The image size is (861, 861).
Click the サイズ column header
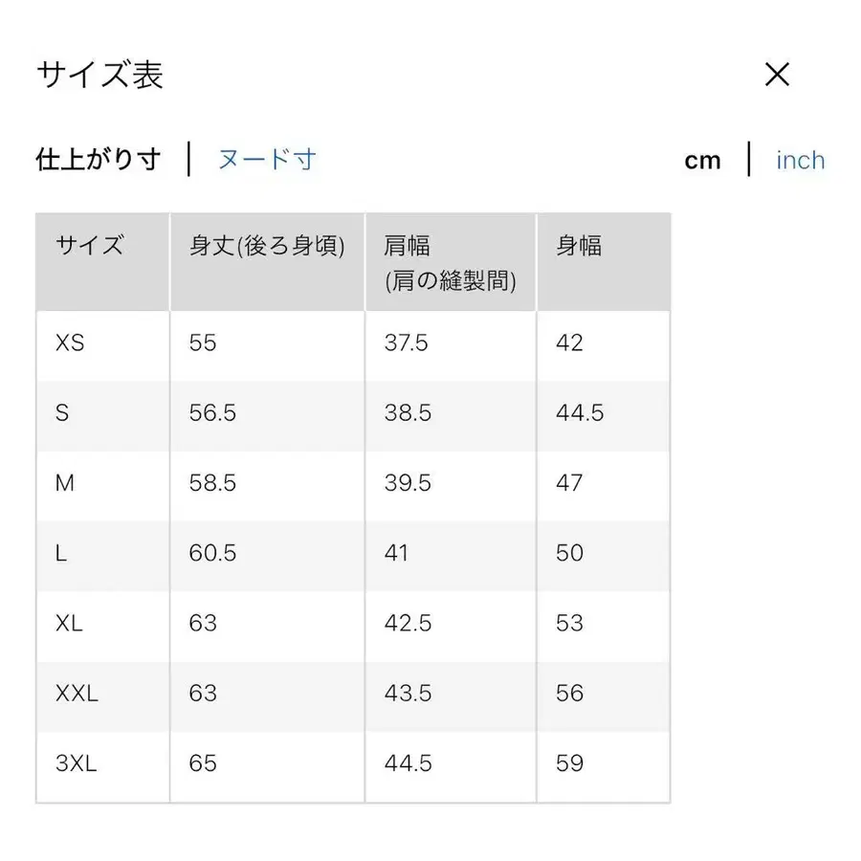(x=85, y=246)
